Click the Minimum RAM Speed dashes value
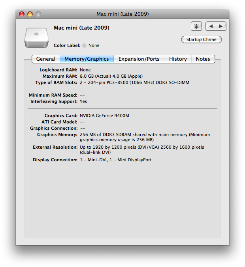This screenshot has height=267, width=245. [x=82, y=95]
